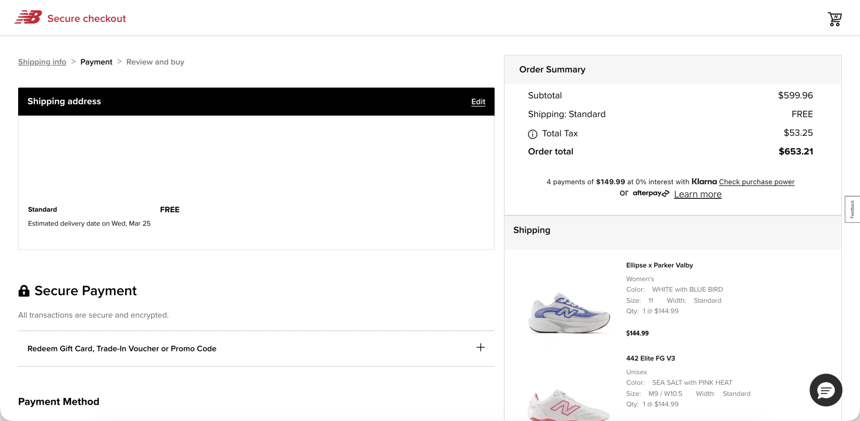Click Estimated delivery date text
This screenshot has height=421, width=860.
click(89, 223)
